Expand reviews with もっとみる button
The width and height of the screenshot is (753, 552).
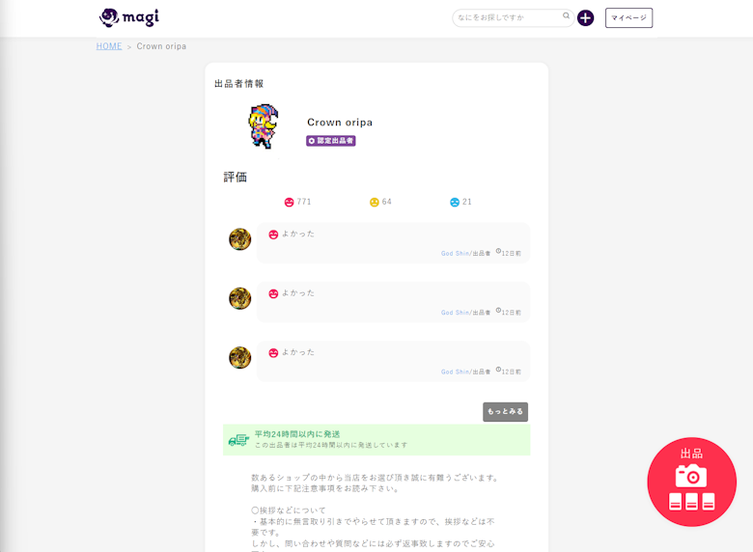click(x=505, y=411)
